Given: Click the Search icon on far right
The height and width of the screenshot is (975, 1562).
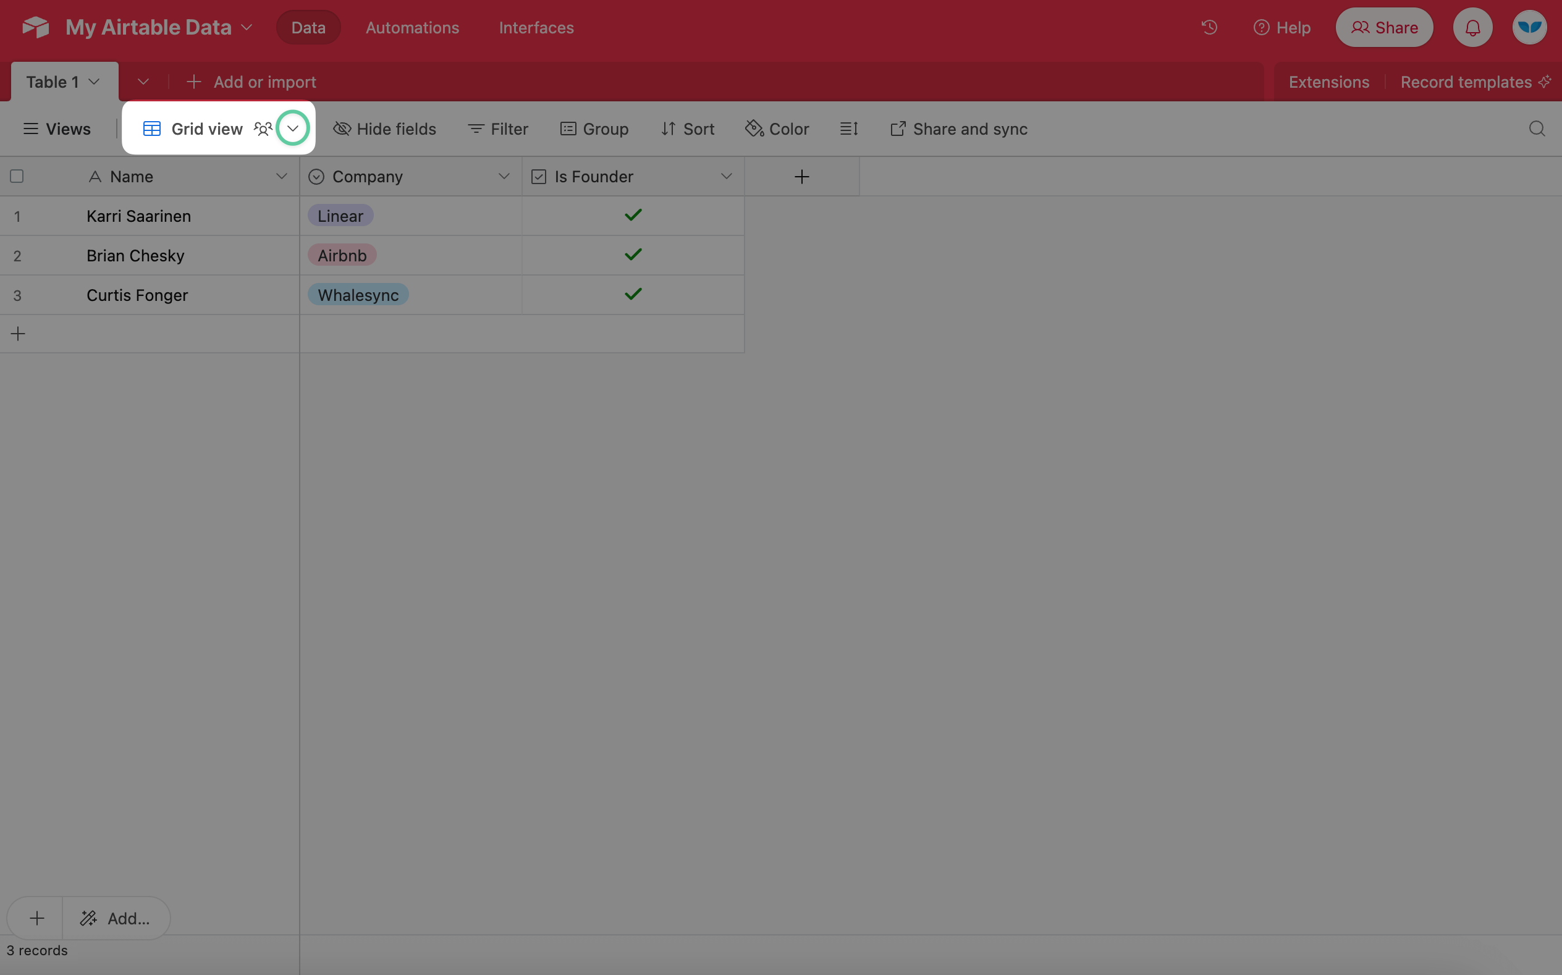Looking at the screenshot, I should [x=1537, y=127].
